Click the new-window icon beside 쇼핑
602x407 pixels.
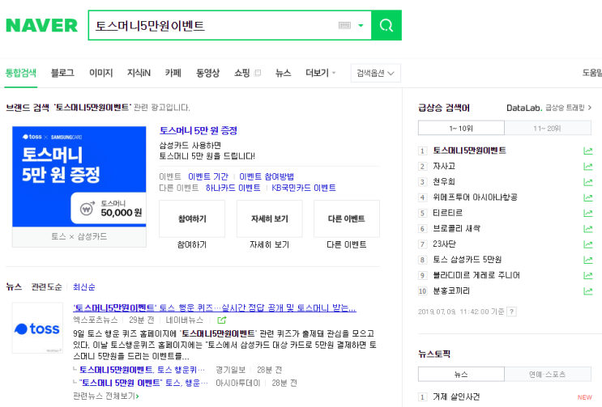point(258,73)
